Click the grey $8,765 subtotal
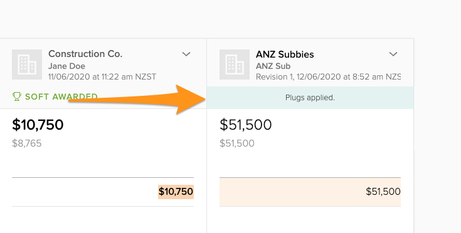This screenshot has height=233, width=461. pos(27,143)
